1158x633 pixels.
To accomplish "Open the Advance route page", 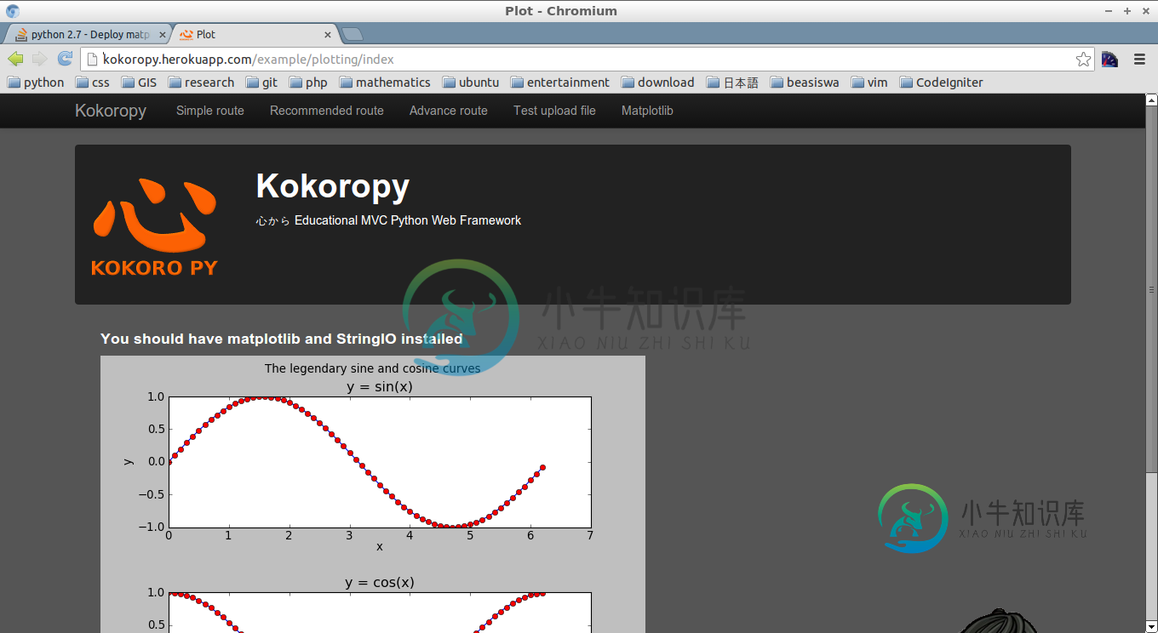I will coord(449,111).
